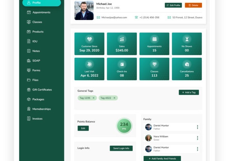
Task: Click the Add a Tag button
Action: point(189,92)
